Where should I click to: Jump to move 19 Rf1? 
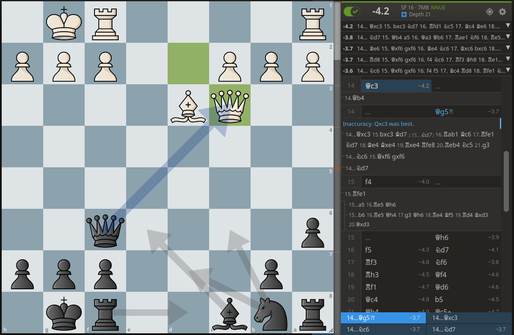(x=396, y=287)
